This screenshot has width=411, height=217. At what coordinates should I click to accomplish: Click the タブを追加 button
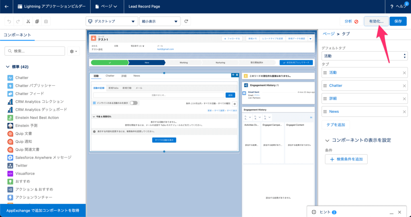click(336, 125)
